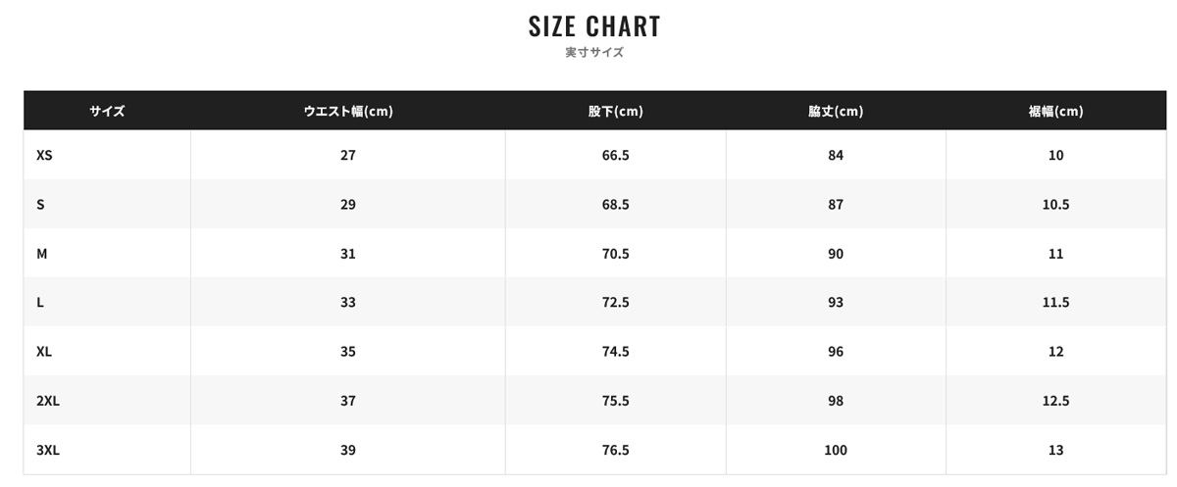This screenshot has width=1177, height=487.
Task: Click the ウエスト幅(cm) column header
Action: [348, 111]
